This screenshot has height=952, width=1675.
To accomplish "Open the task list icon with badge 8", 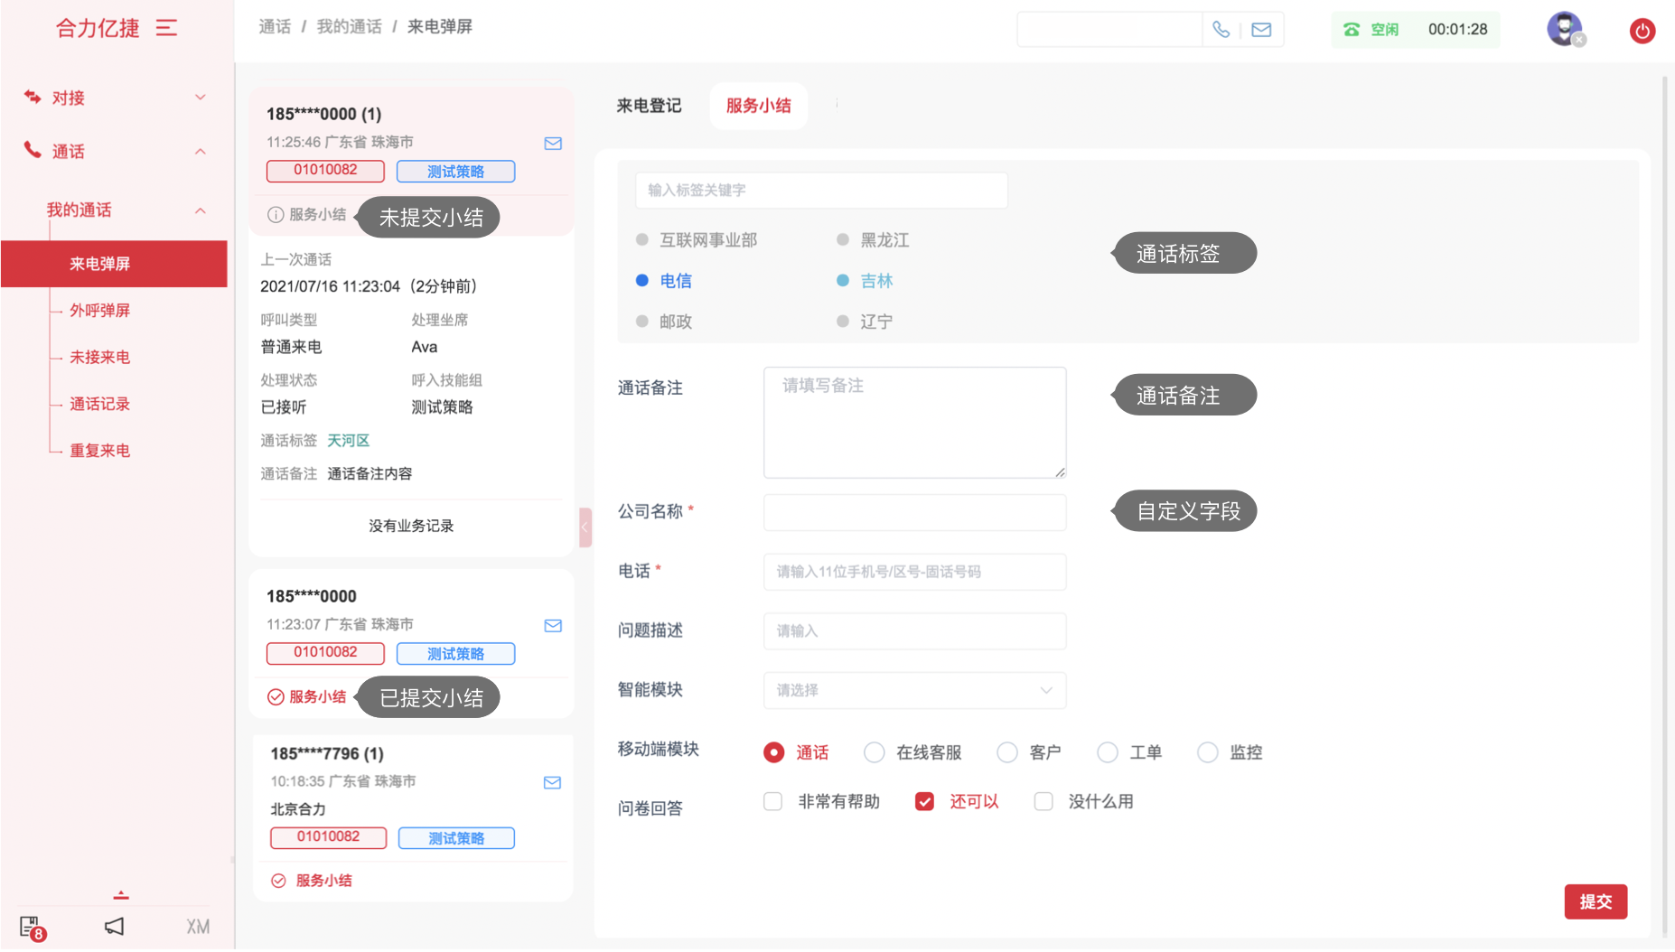I will pyautogui.click(x=31, y=927).
